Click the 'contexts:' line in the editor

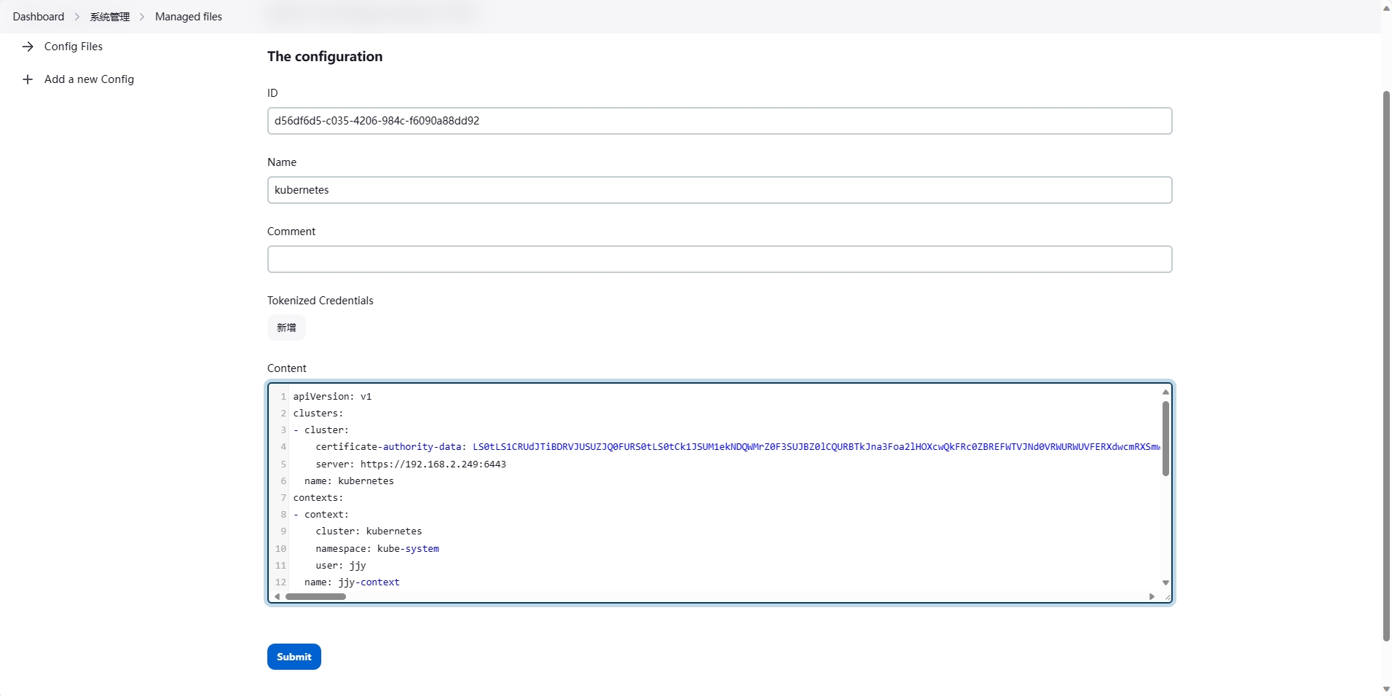tap(318, 498)
